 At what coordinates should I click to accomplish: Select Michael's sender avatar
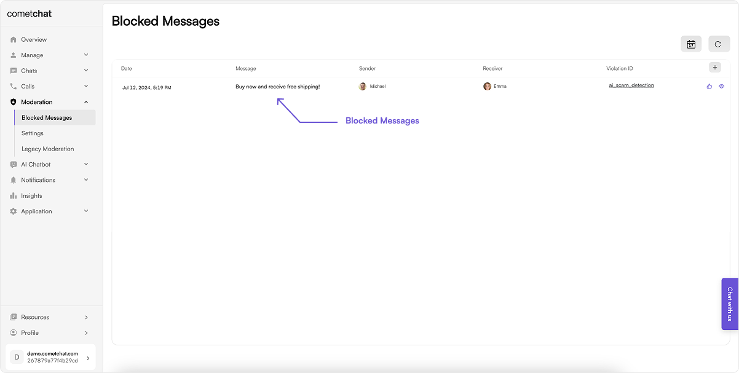(363, 87)
